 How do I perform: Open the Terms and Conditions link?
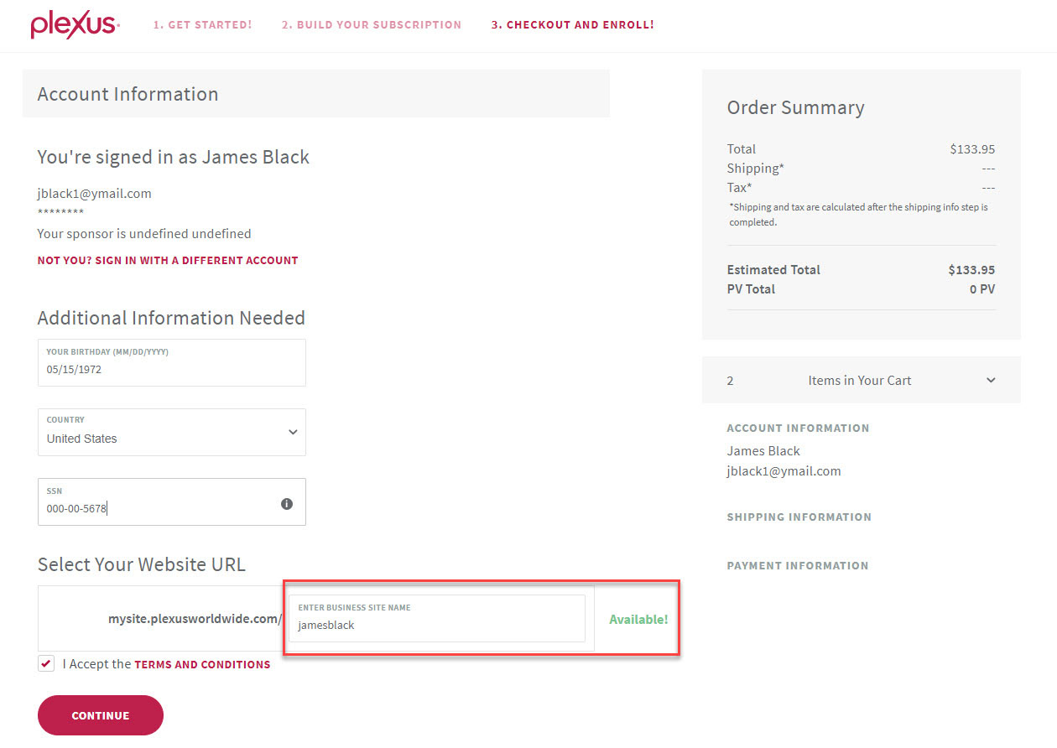coord(202,664)
